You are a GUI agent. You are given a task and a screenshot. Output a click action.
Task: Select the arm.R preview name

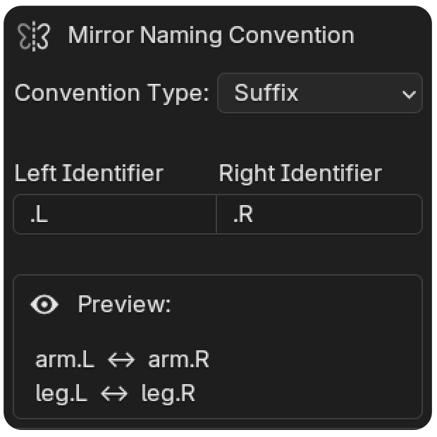[x=178, y=359]
